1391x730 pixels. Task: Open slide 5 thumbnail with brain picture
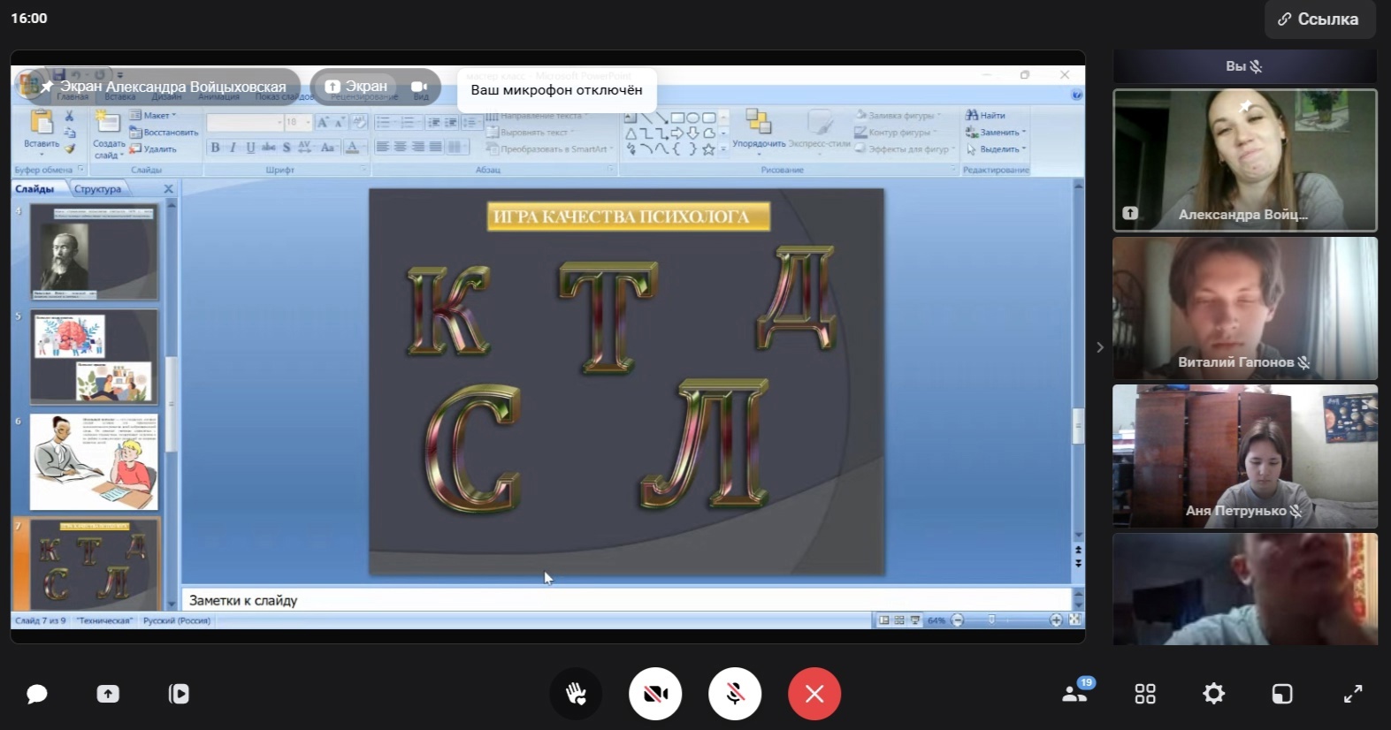coord(94,356)
